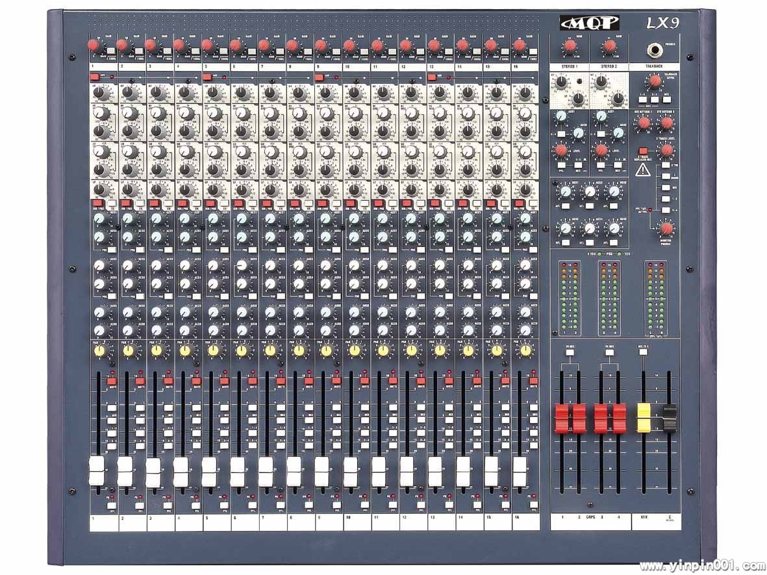The image size is (767, 575).
Task: Click the Talkback Level knob
Action: tap(654, 82)
